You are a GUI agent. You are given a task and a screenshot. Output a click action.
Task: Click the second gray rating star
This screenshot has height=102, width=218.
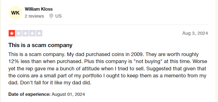(x=19, y=33)
